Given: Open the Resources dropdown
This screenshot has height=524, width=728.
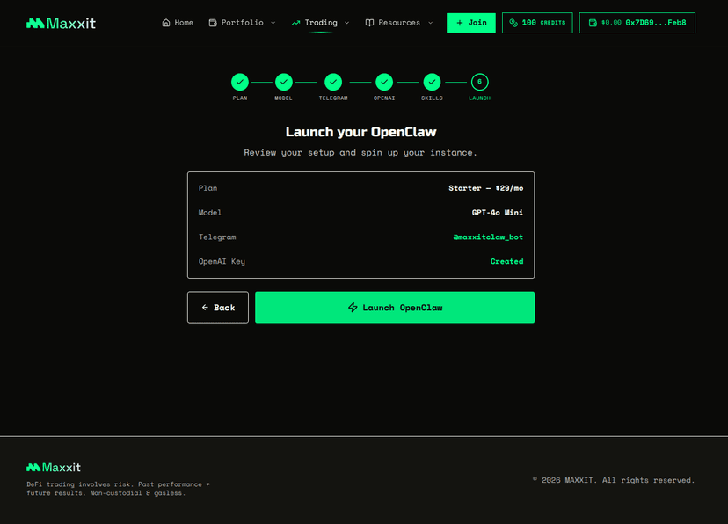Looking at the screenshot, I should click(x=398, y=22).
